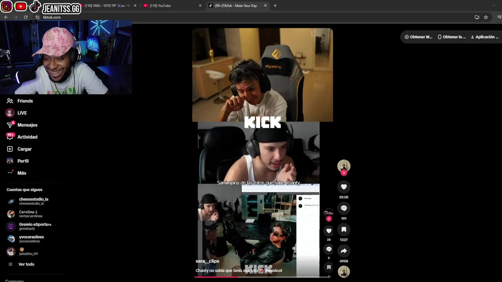This screenshot has height=282, width=502.
Task: Pause the playing TikTok video
Action: point(262,153)
